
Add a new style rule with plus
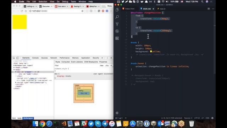(111, 65)
